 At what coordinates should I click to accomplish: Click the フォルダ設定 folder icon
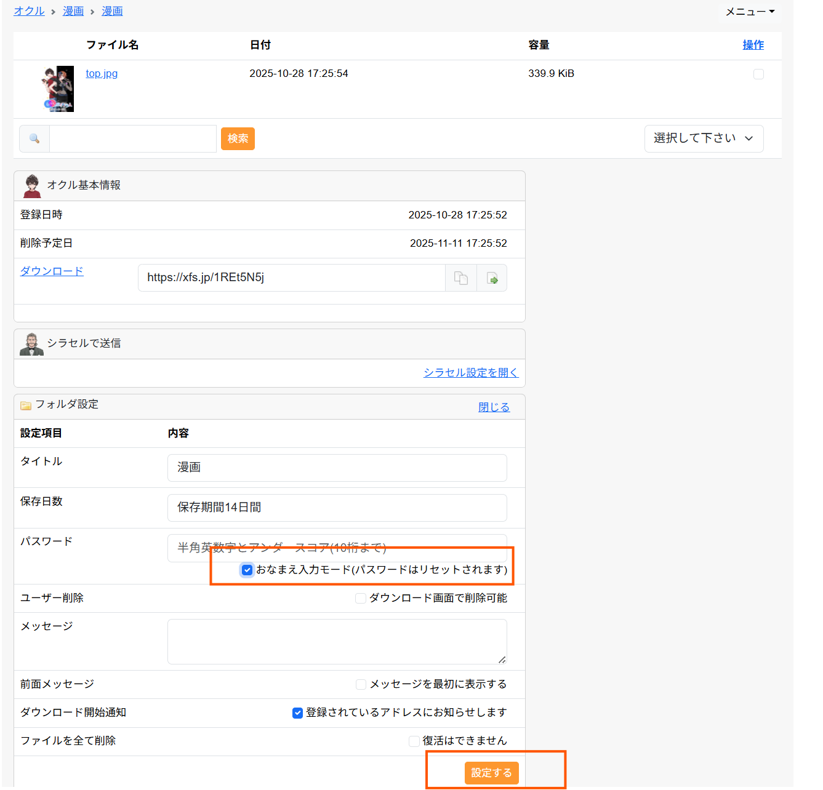click(x=26, y=405)
